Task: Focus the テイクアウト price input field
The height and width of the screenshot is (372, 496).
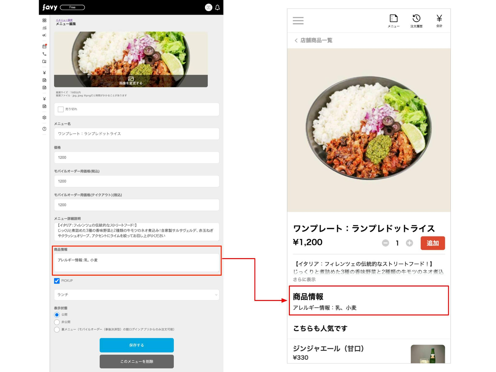Action: [137, 205]
